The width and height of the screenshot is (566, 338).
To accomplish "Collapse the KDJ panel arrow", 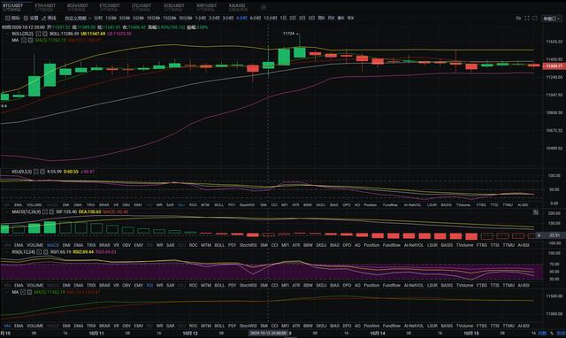I will click(x=7, y=172).
